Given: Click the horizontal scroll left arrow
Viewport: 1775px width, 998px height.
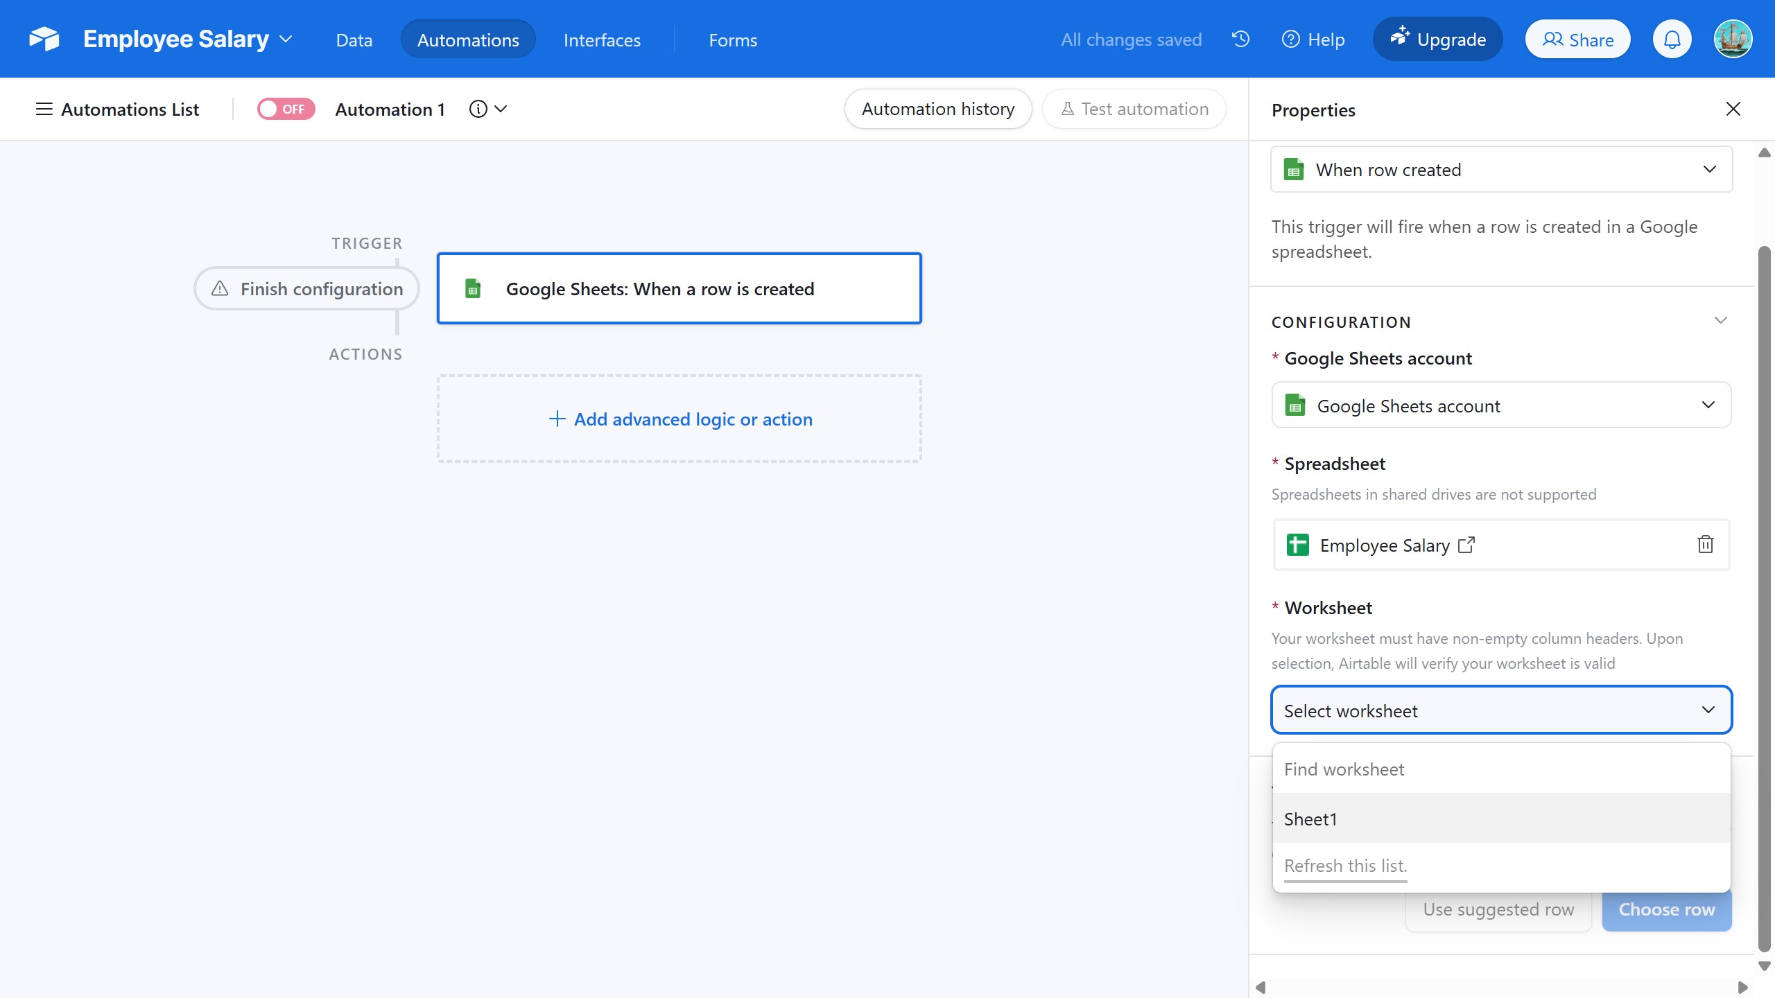Looking at the screenshot, I should tap(1261, 987).
